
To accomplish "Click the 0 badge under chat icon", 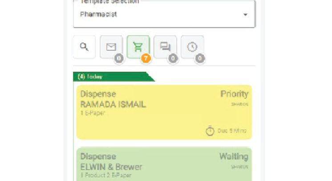I will tap(173, 58).
